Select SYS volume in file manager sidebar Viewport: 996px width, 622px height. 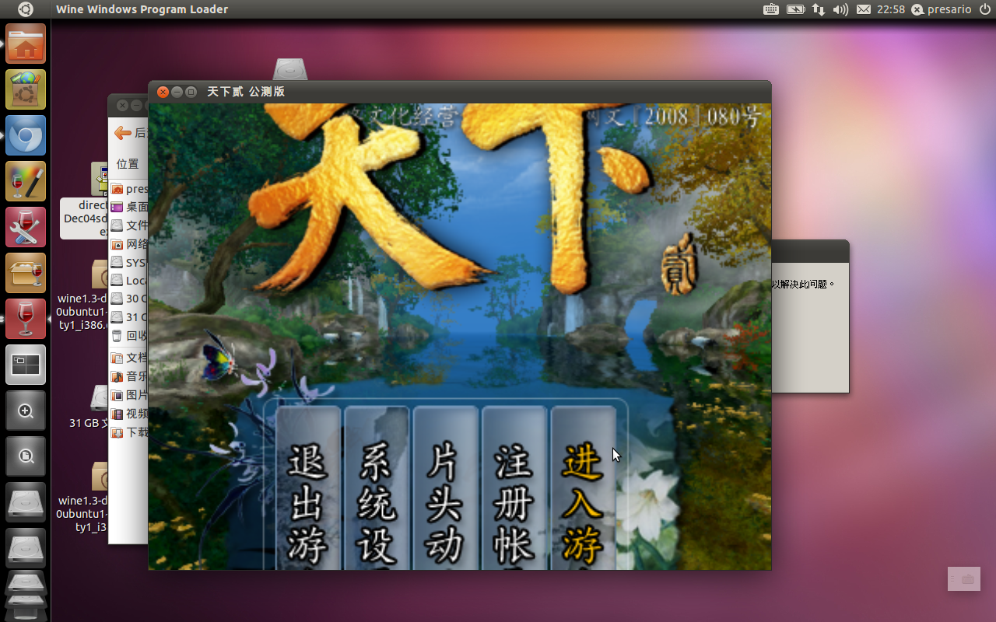(x=129, y=263)
